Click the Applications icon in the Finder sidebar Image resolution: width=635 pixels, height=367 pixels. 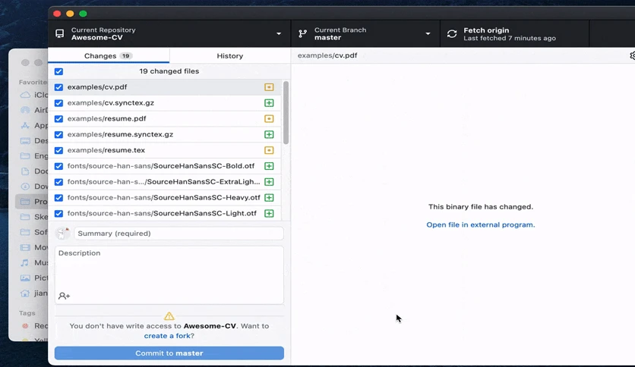[x=25, y=125]
